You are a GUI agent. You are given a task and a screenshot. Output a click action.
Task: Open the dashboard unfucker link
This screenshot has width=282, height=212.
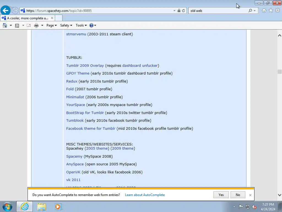click(140, 66)
